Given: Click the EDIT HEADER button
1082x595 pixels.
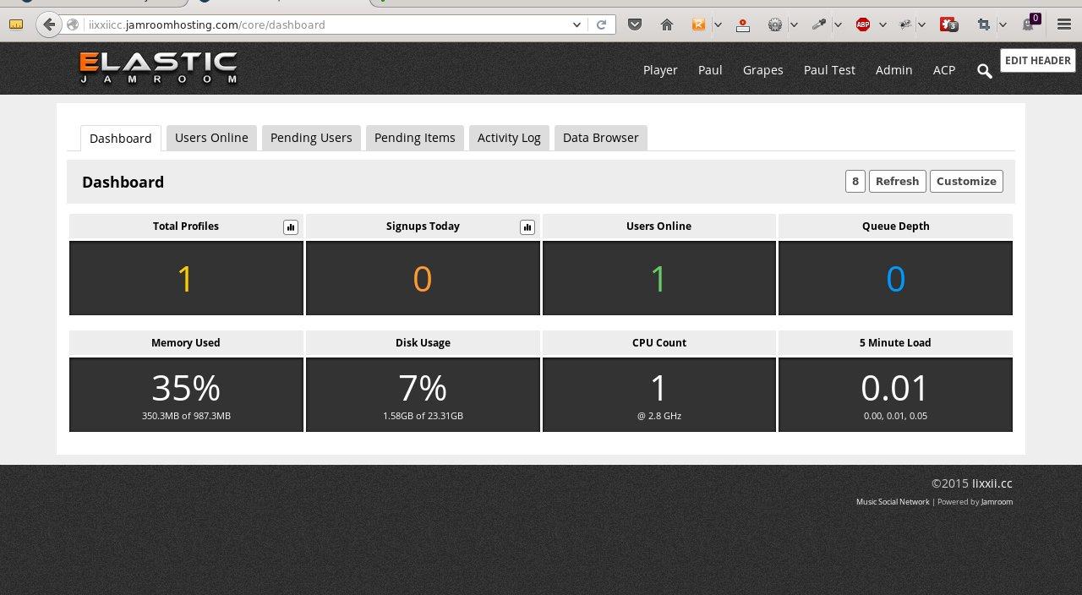Looking at the screenshot, I should click(1038, 60).
